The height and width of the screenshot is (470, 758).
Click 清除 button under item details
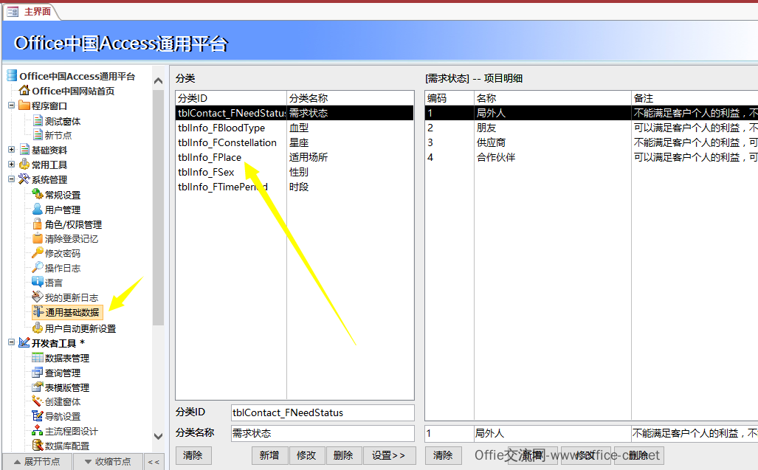coord(443,455)
